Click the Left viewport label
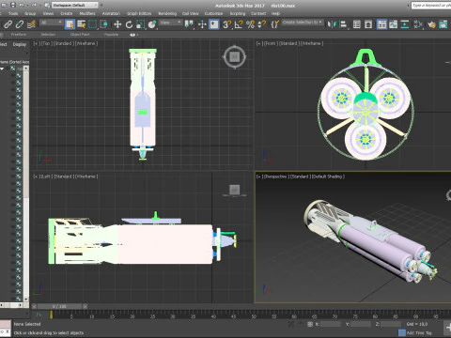Viewport: 451px width, 338px height. coord(46,177)
